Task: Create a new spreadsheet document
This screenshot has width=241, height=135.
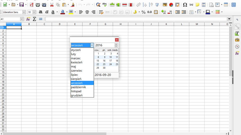Action: pyautogui.click(x=5, y=5)
